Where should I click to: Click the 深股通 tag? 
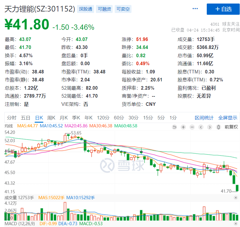point(86,9)
